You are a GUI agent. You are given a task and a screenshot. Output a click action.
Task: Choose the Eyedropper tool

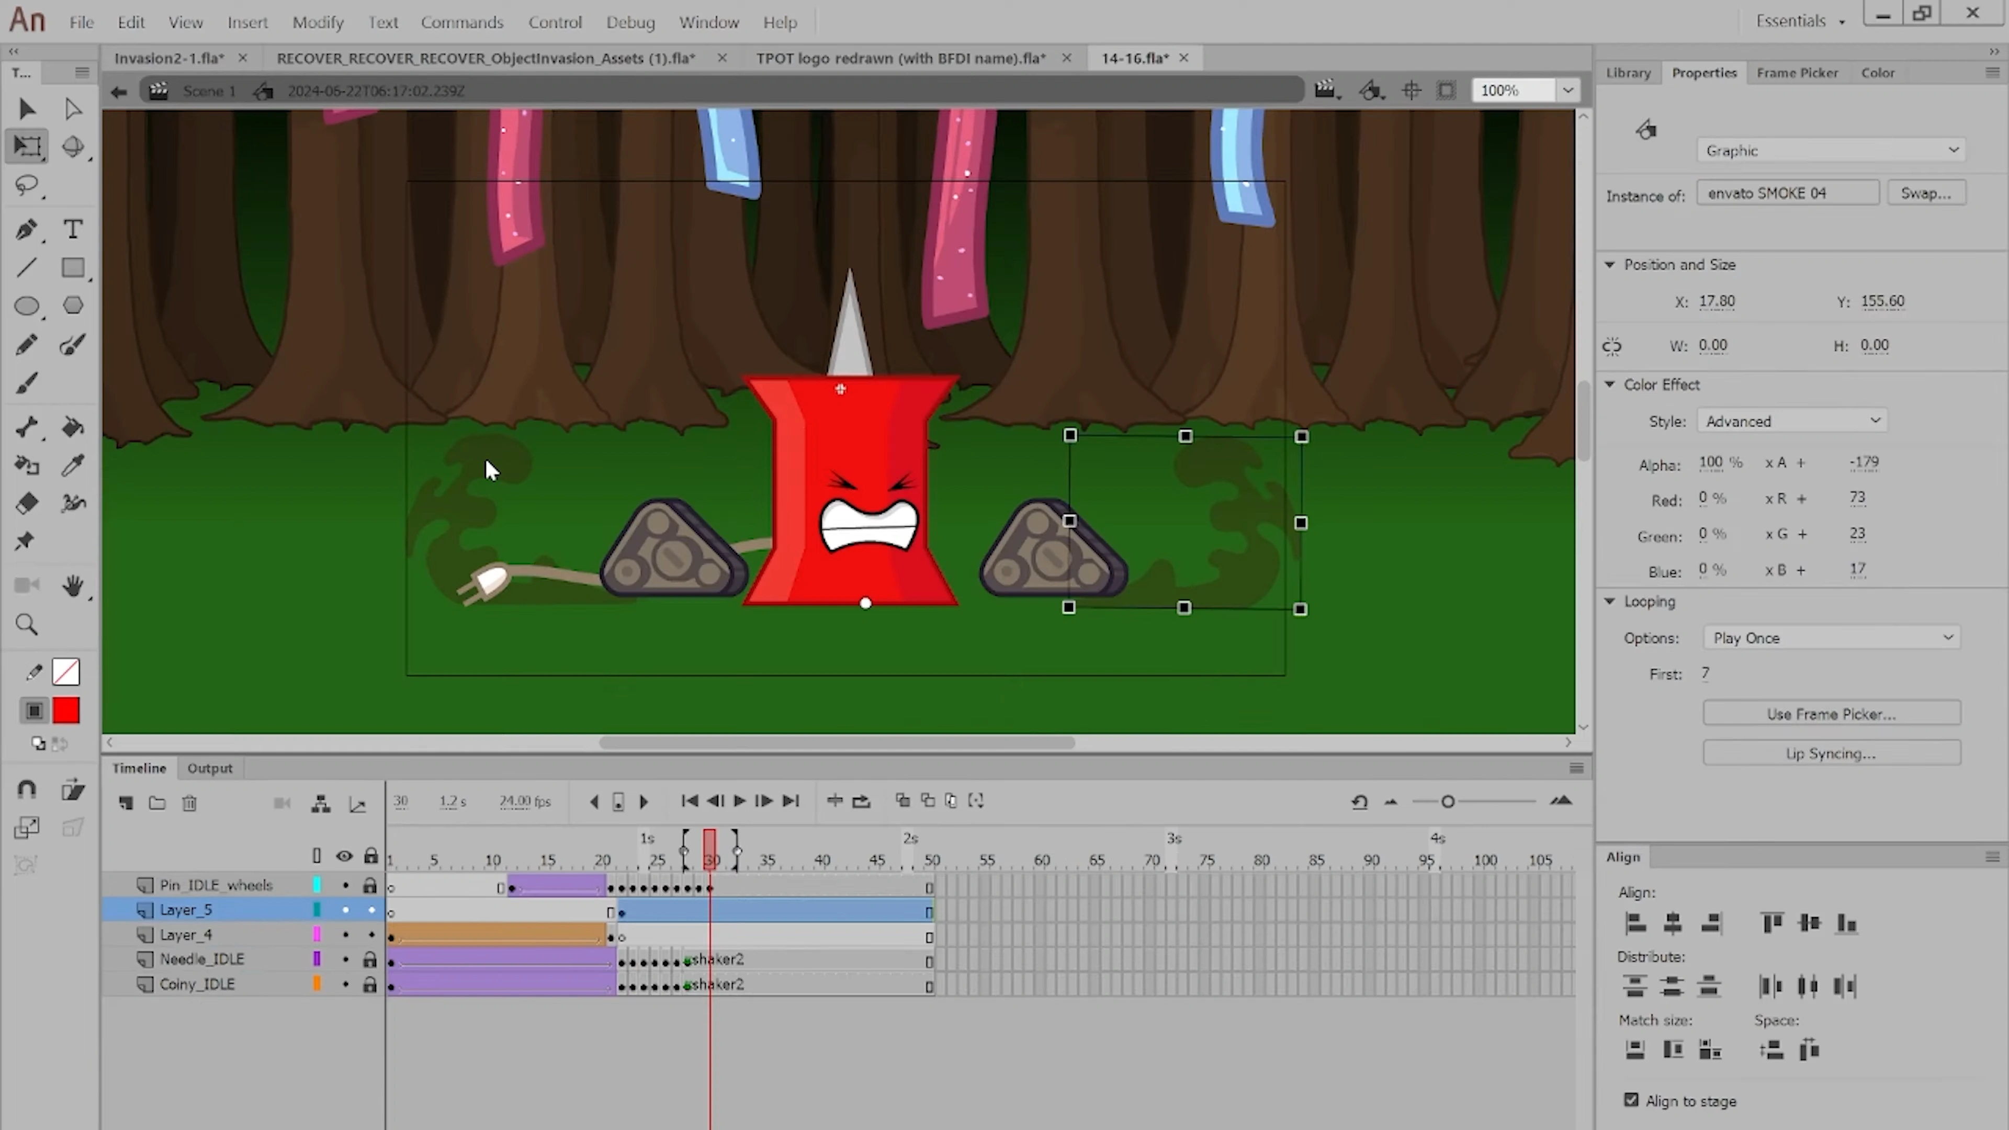pyautogui.click(x=73, y=466)
